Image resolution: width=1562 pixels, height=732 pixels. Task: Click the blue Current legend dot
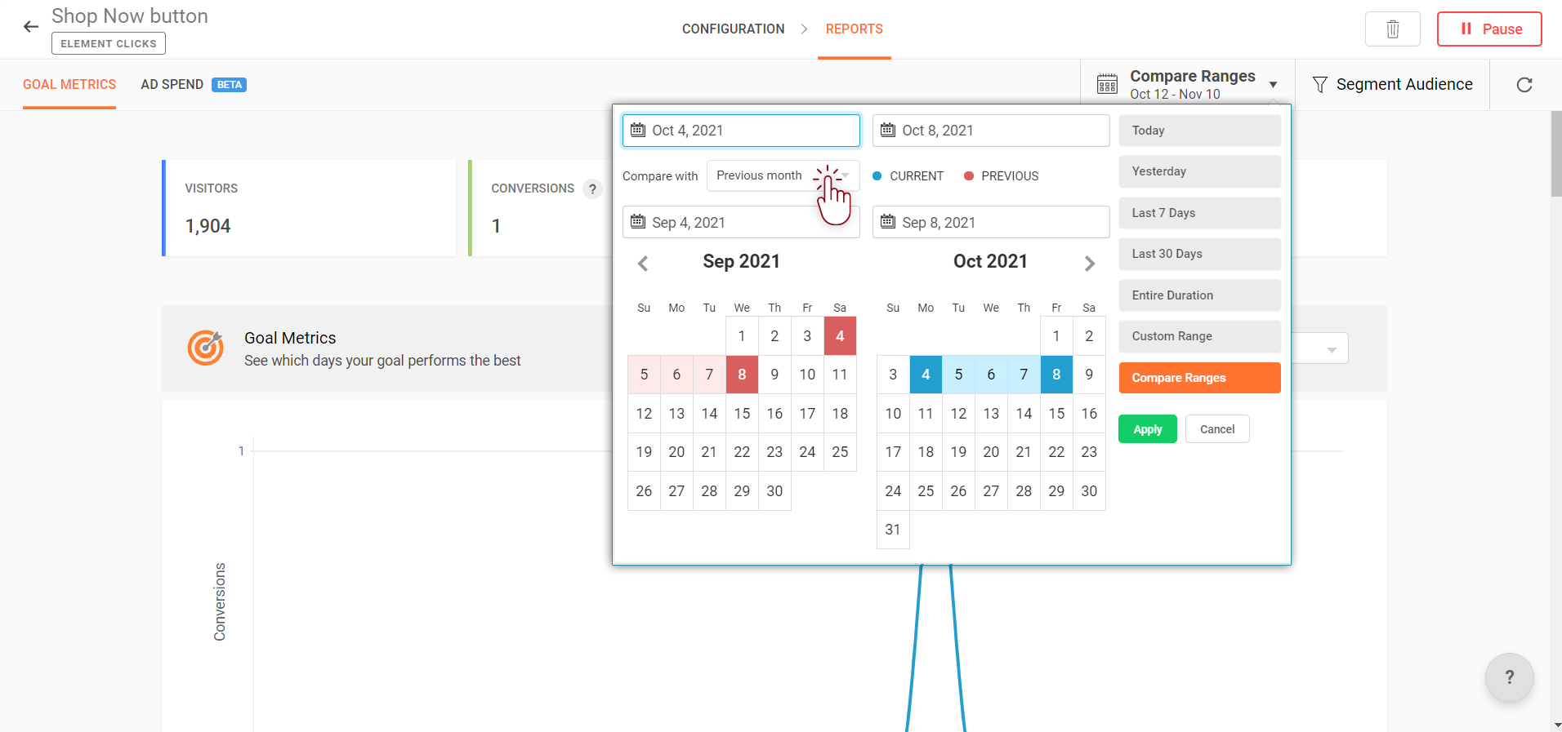877,176
